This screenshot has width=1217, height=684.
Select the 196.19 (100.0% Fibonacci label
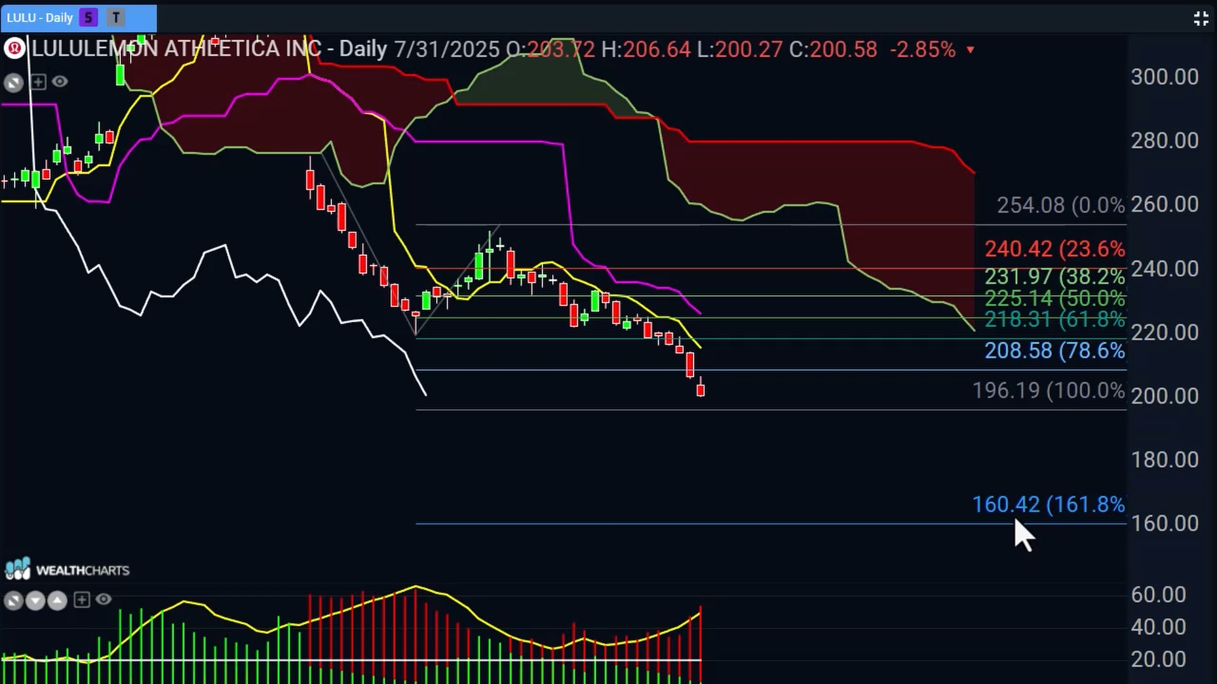tap(1048, 390)
